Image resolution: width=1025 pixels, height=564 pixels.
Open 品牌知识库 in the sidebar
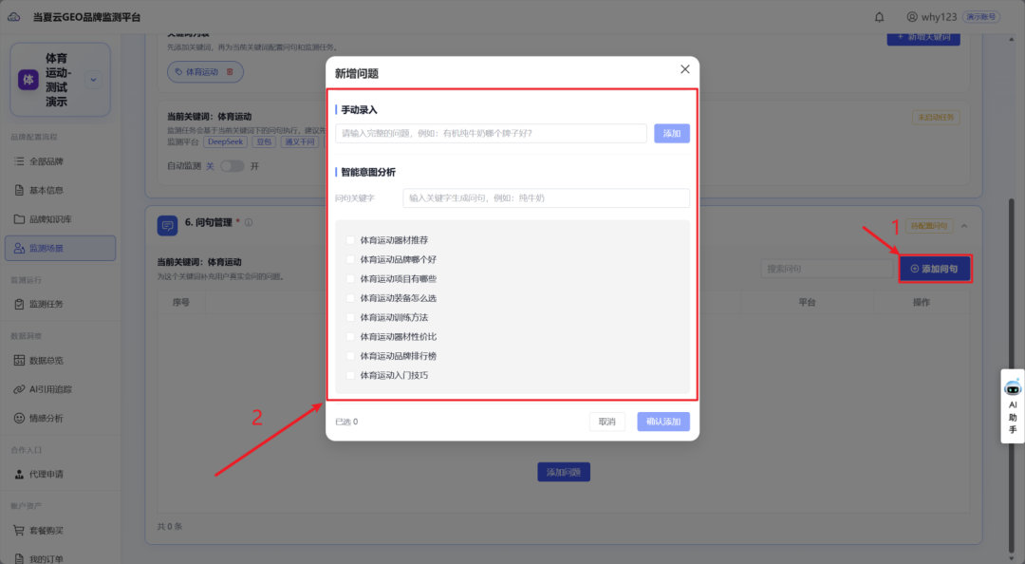(60, 219)
